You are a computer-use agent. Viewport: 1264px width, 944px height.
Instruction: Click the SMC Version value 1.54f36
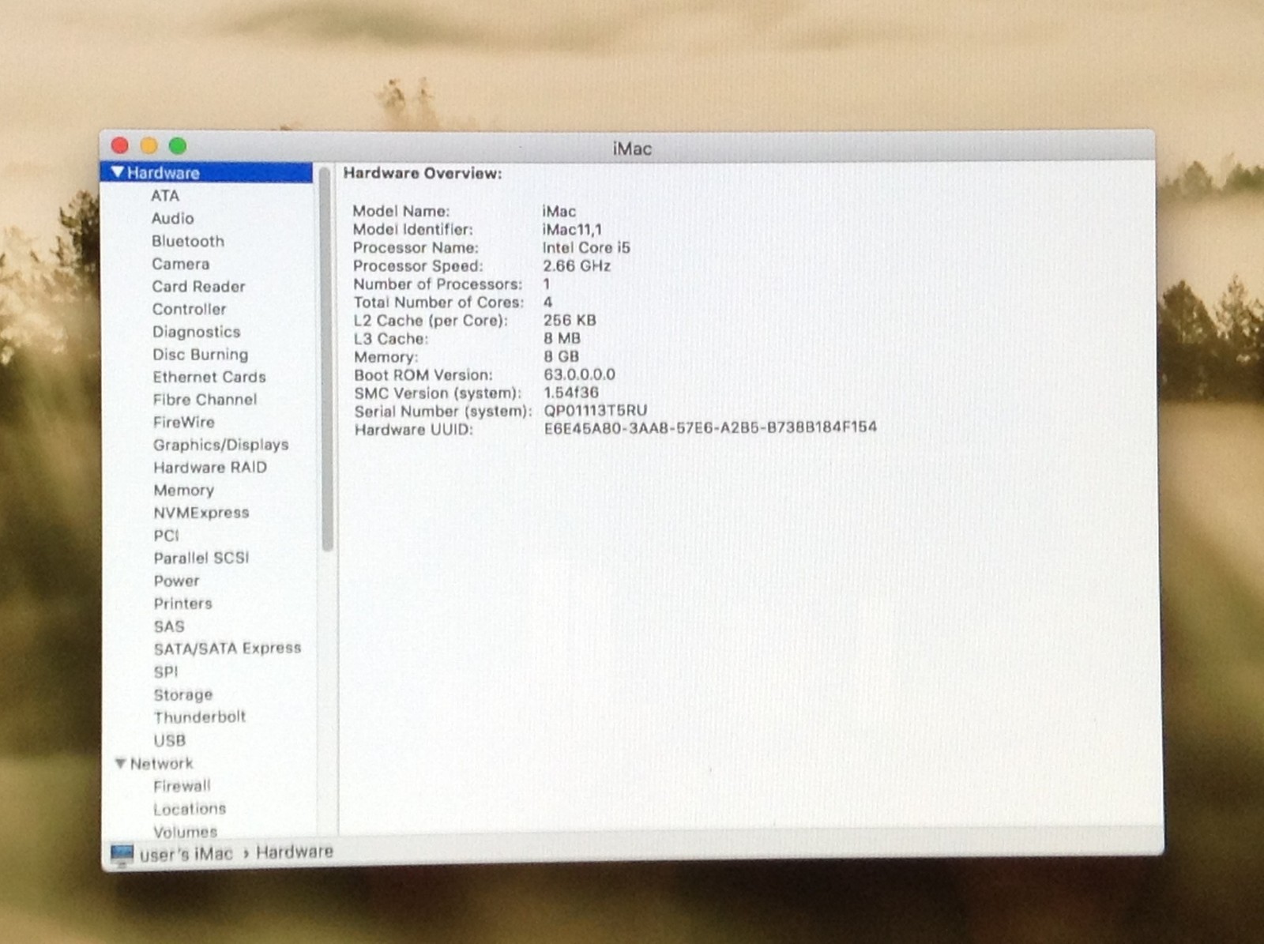click(571, 393)
